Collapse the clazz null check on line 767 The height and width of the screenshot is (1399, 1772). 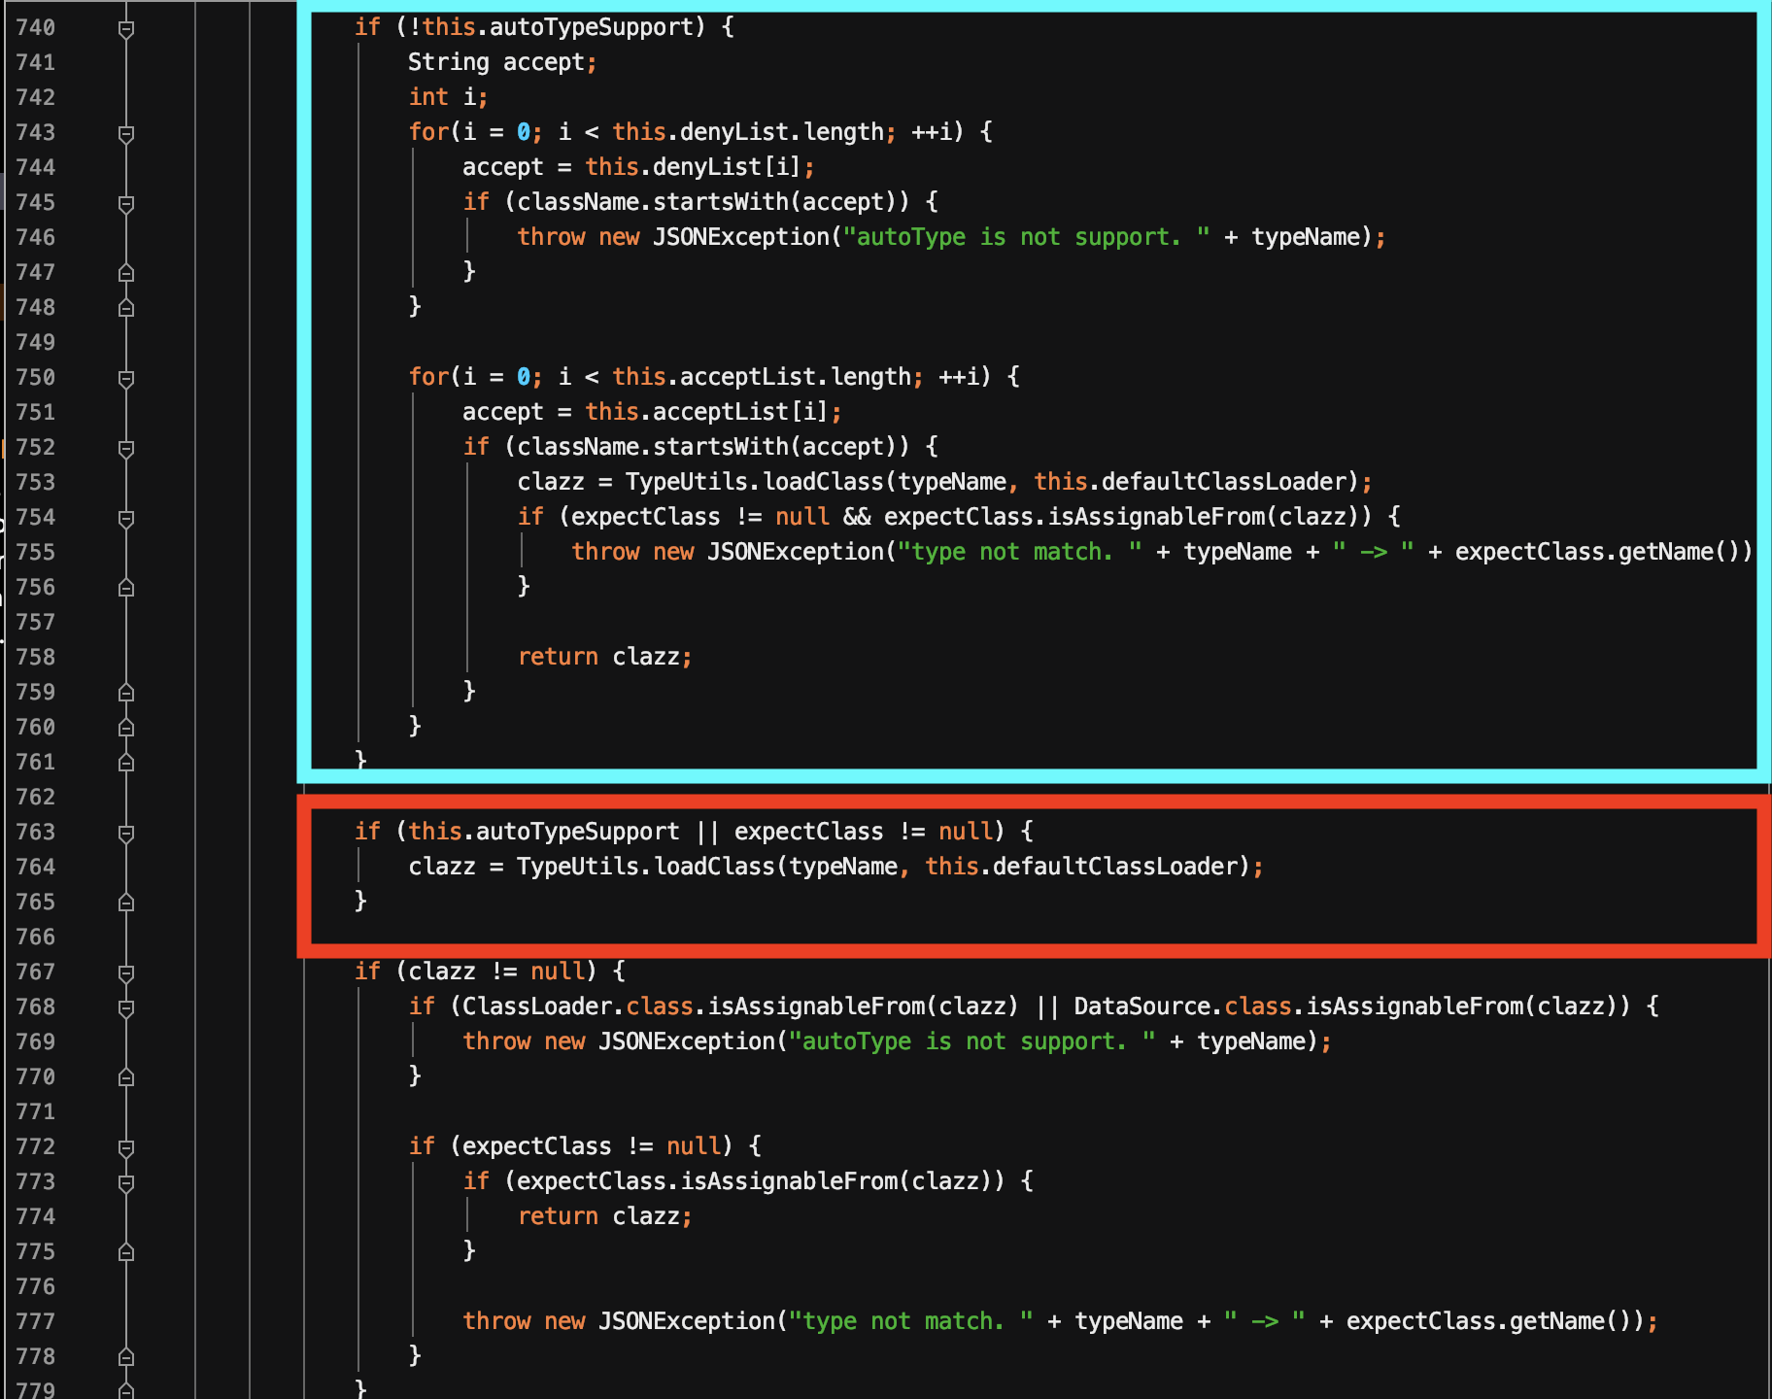(x=125, y=972)
